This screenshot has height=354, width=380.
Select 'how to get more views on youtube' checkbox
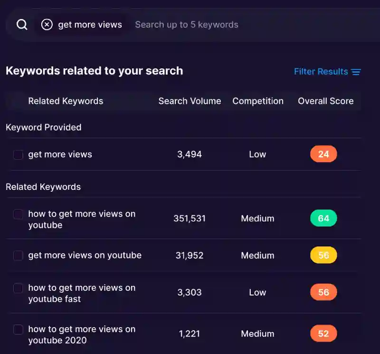click(x=18, y=215)
